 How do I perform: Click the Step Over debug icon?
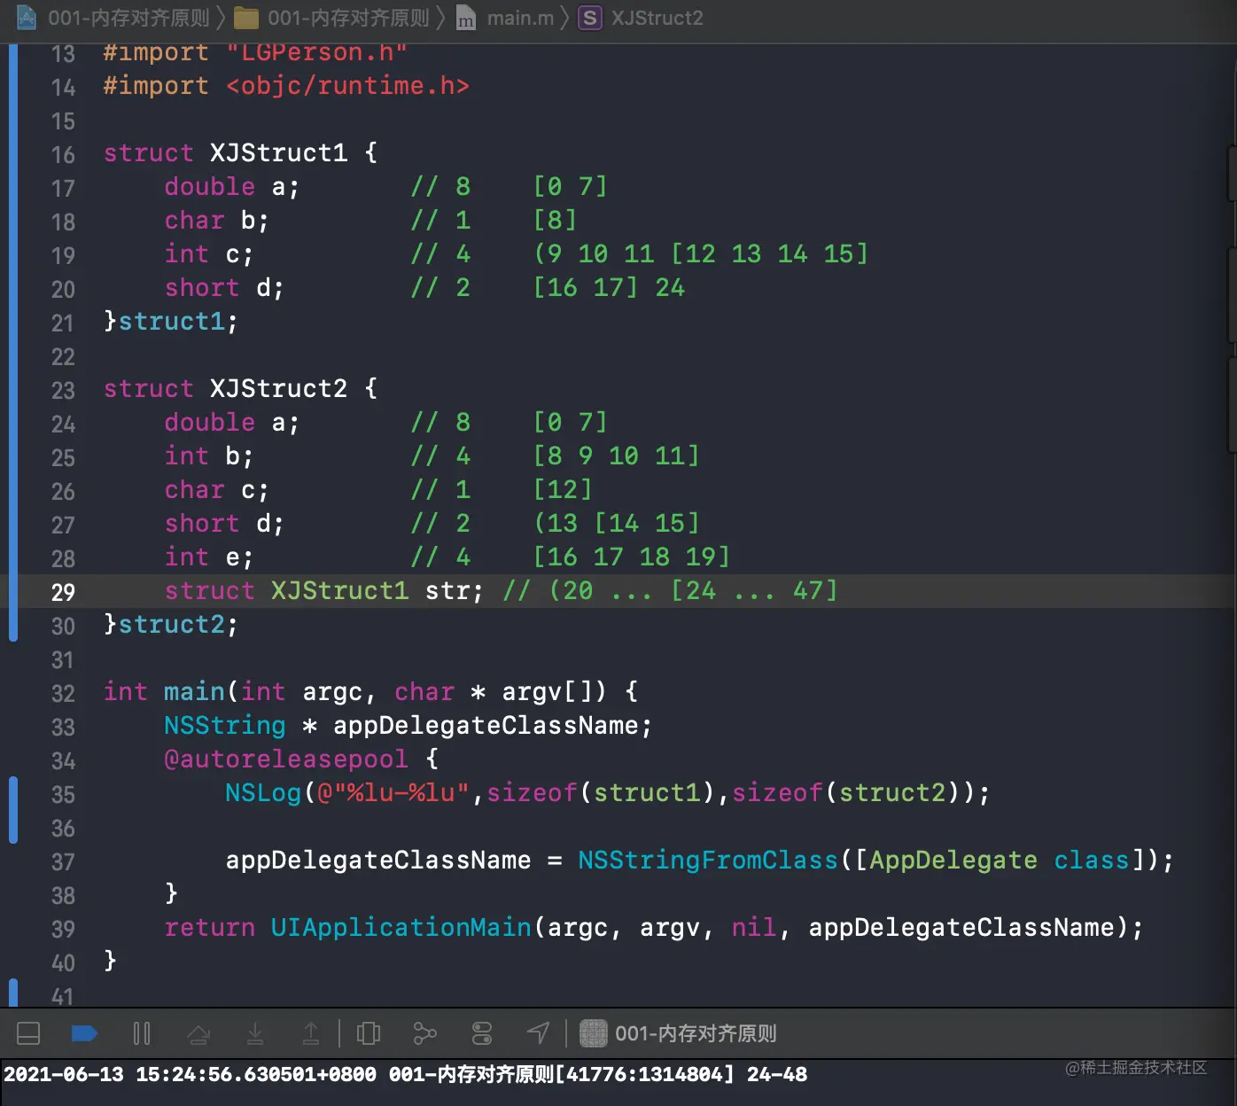pyautogui.click(x=198, y=1033)
